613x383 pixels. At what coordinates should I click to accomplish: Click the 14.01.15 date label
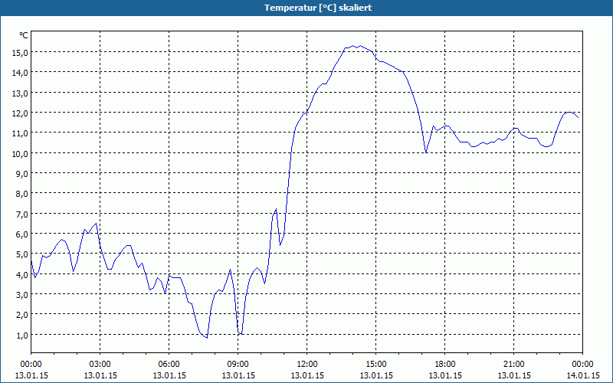(582, 375)
